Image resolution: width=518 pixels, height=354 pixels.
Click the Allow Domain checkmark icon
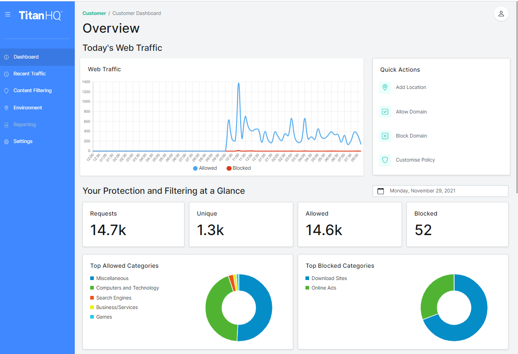coord(385,112)
